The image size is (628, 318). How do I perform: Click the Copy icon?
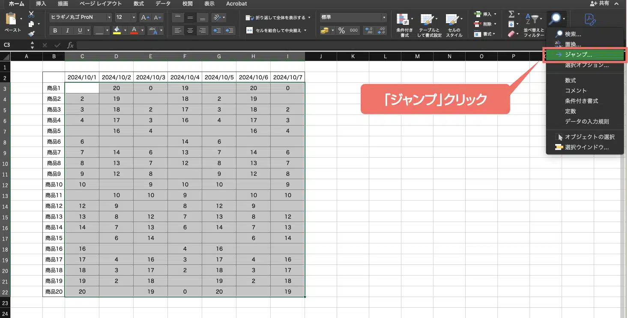(x=31, y=24)
